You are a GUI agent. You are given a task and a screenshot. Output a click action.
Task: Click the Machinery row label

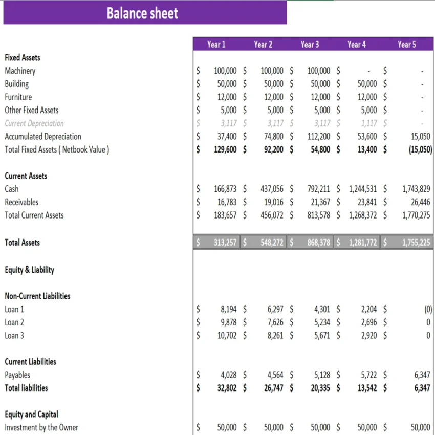pos(20,71)
